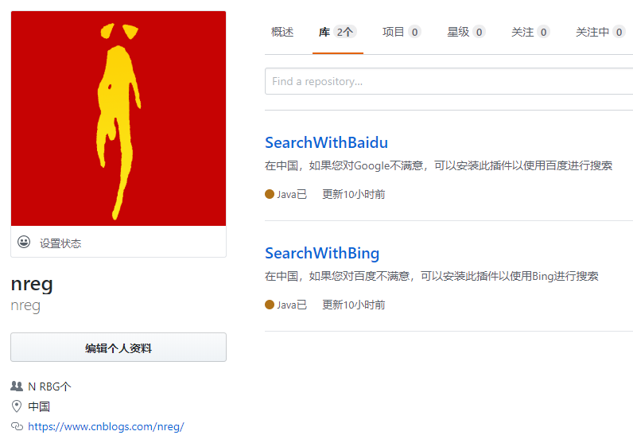Open the 概述 overview tab
633x435 pixels.
click(282, 32)
